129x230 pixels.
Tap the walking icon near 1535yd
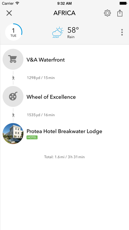point(13,115)
